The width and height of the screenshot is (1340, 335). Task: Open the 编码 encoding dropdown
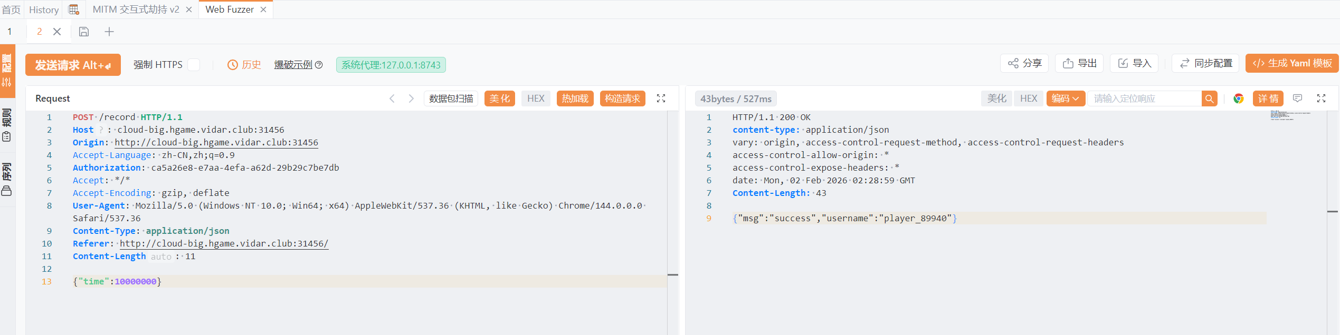[1065, 98]
